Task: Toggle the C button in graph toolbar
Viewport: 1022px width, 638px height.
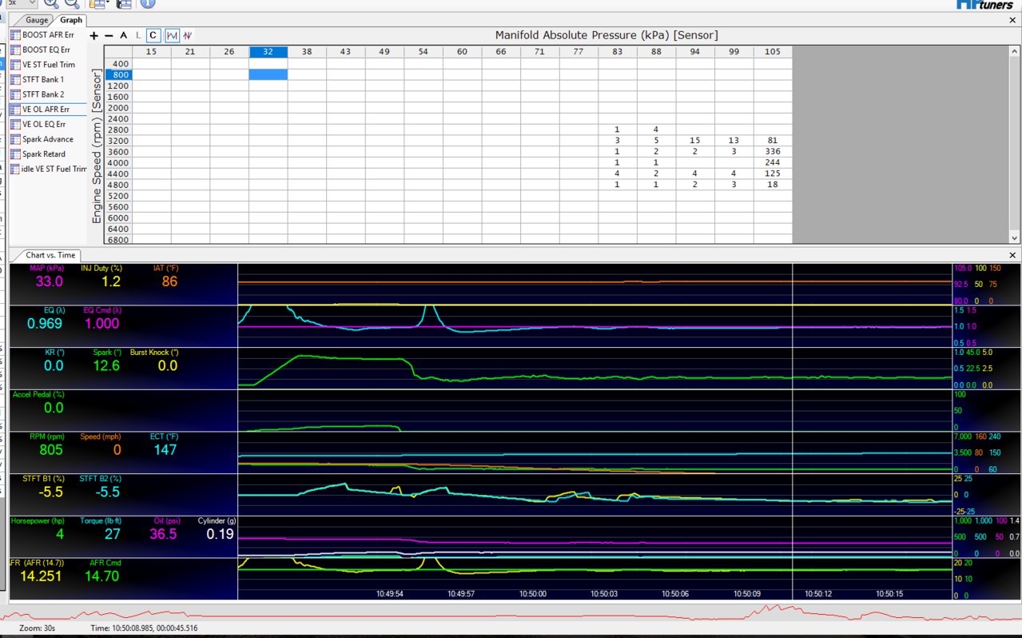Action: [153, 35]
